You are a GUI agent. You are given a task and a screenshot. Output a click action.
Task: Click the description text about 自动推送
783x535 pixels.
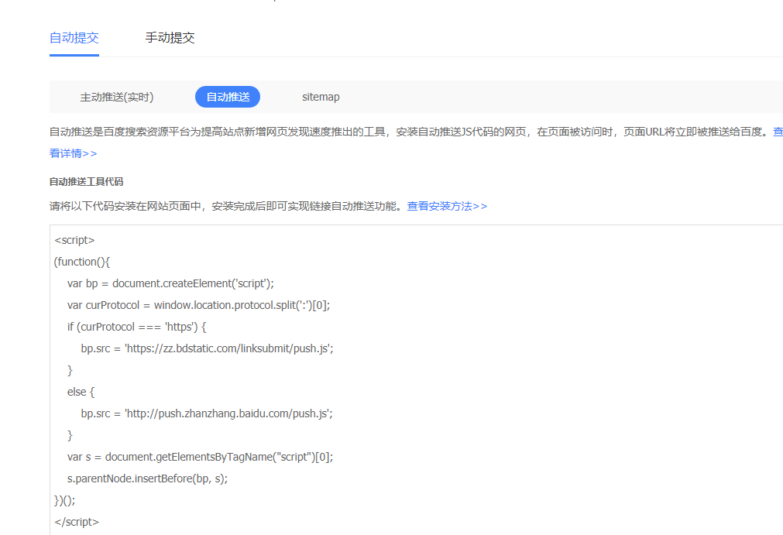310,132
